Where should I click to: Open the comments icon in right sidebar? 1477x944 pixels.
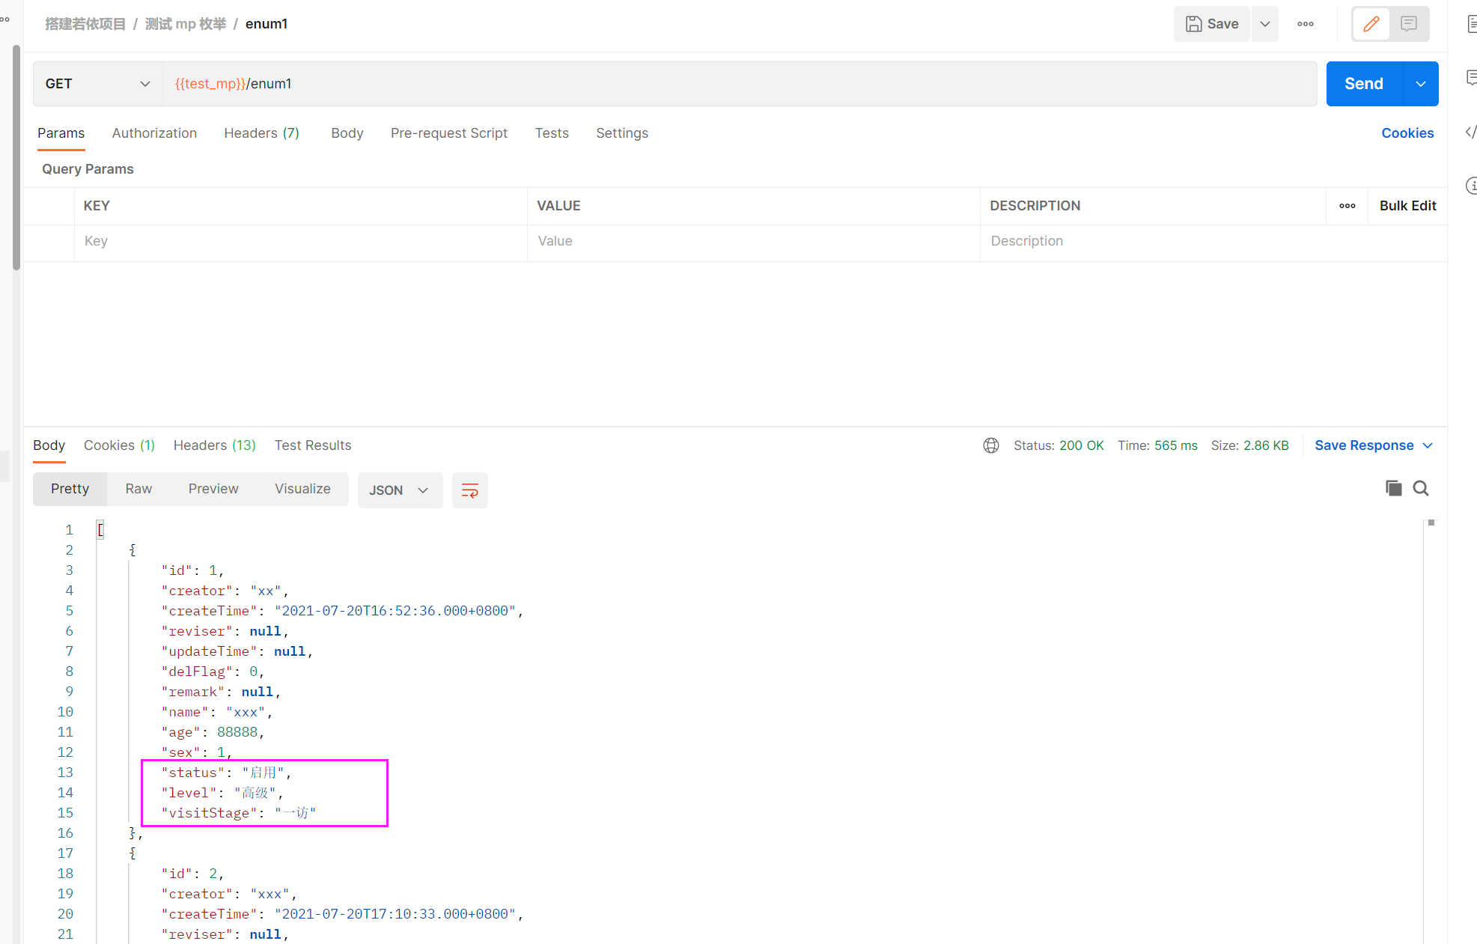1471,78
